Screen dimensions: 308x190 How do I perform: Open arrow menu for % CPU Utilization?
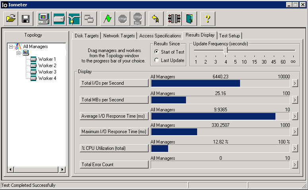[294, 148]
